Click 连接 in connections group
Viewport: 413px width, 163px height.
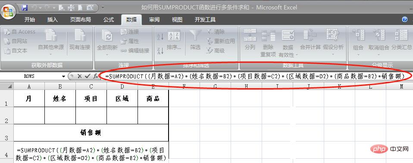130,32
